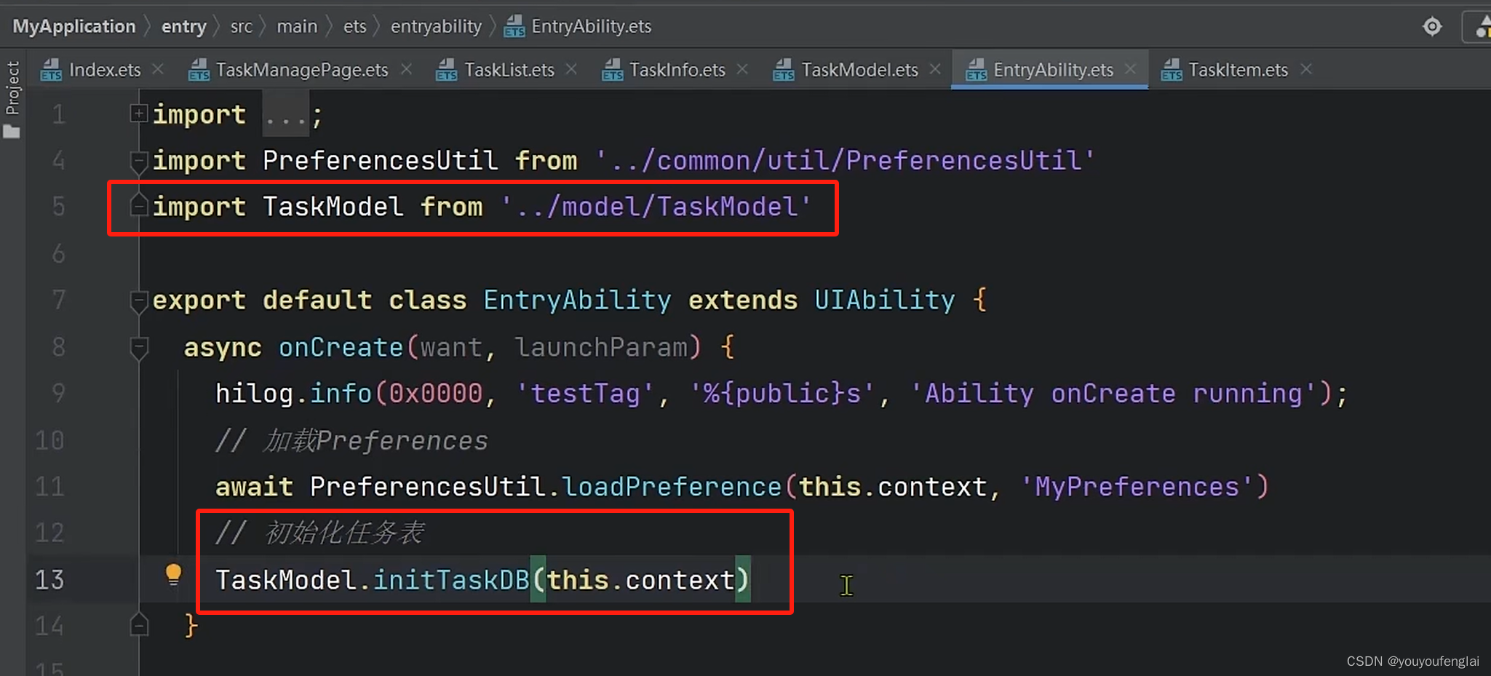1491x676 pixels.
Task: Collapse import fold marker at line 4
Action: (x=138, y=161)
